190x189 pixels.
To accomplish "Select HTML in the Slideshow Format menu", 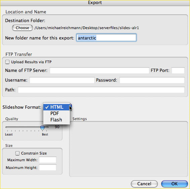I will coord(57,107).
